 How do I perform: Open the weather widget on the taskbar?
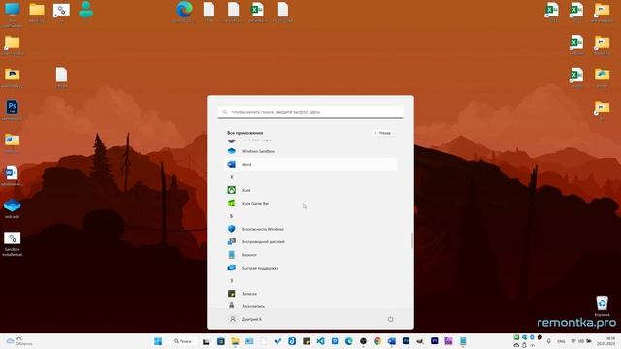19,341
